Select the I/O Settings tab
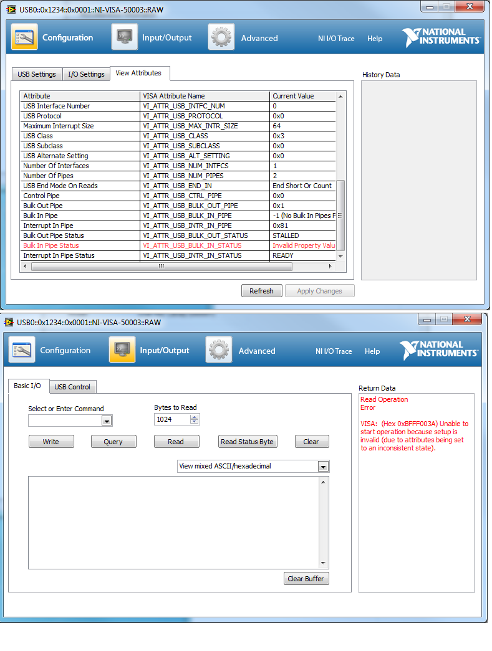This screenshot has height=651, width=492. click(86, 74)
